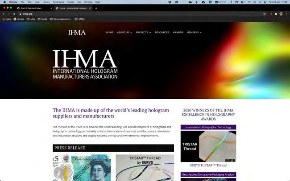Click the cloud upload menu bar icon
This screenshot has width=290, height=181.
point(203,2)
